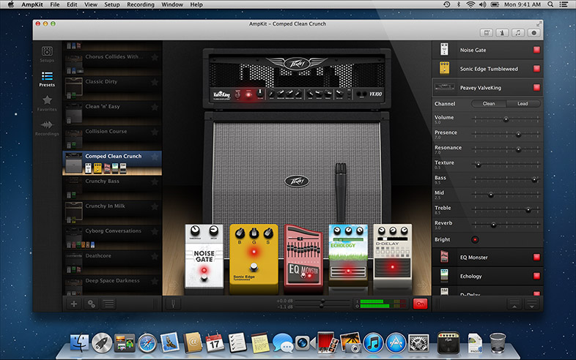Screen dimensions: 576x360
Task: Click the Treble slider knob
Action: [528, 209]
